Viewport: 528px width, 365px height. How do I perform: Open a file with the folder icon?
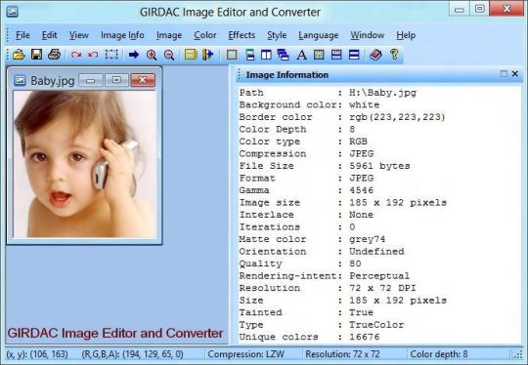(x=19, y=55)
